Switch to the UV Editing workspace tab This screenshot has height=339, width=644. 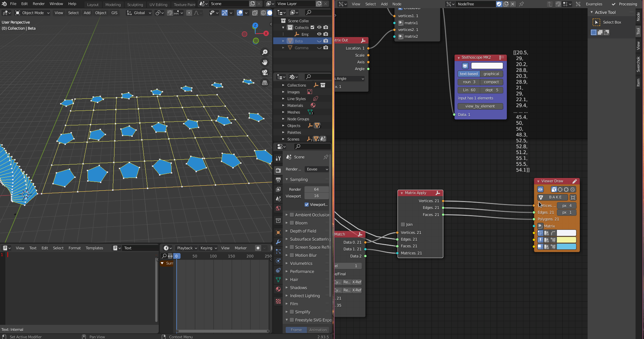(158, 5)
